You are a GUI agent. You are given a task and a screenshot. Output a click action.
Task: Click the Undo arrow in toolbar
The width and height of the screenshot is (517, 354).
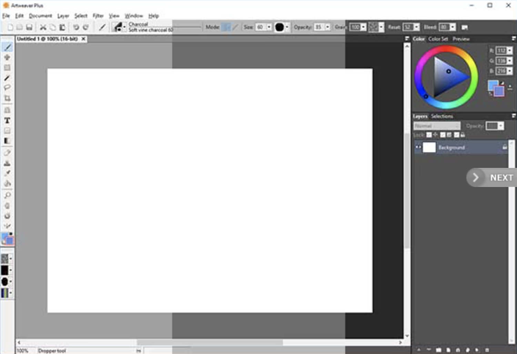pyautogui.click(x=76, y=27)
